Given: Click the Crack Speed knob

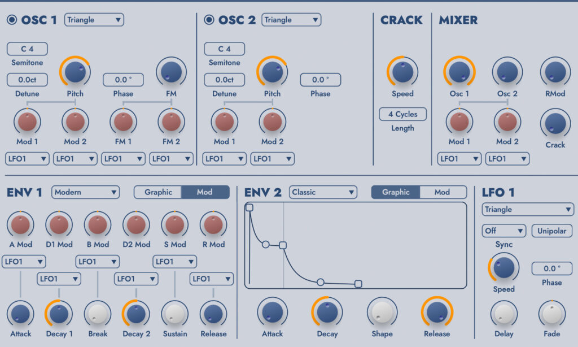Looking at the screenshot, I should click(402, 72).
